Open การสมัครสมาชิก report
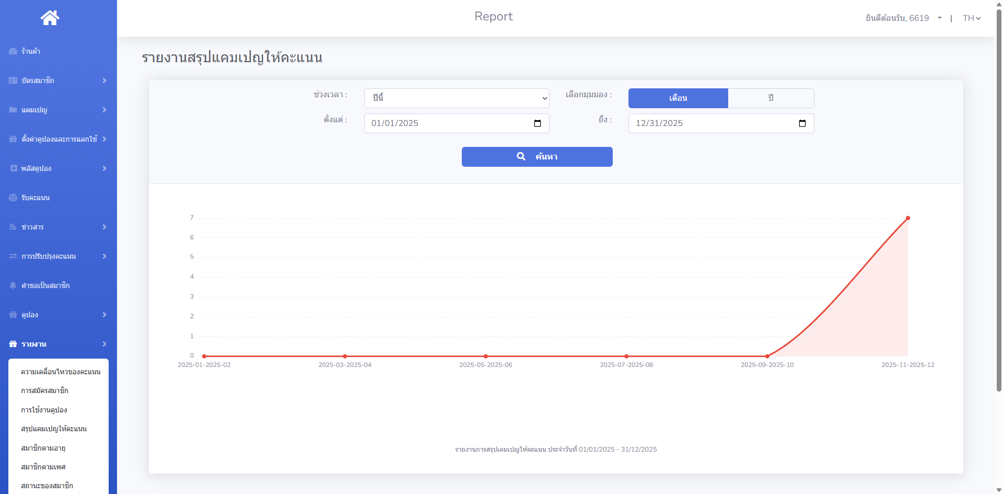Viewport: 1003px width, 494px height. tap(44, 390)
